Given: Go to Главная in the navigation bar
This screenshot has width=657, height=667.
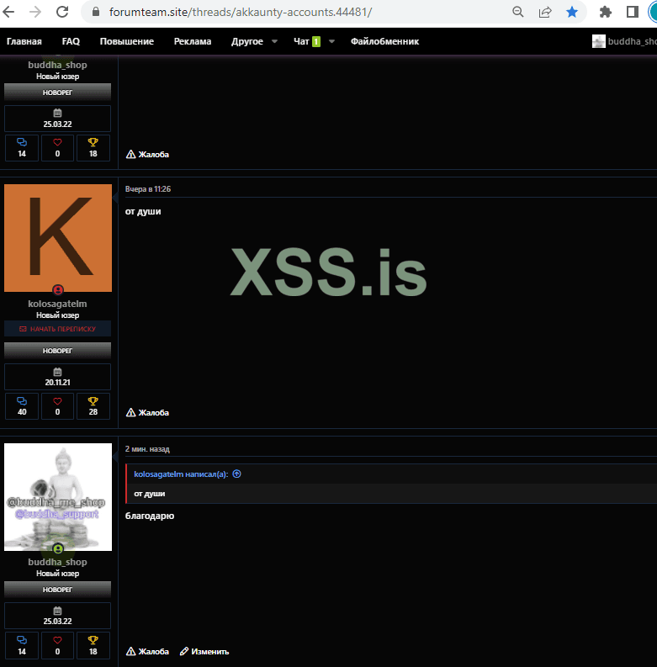Looking at the screenshot, I should click(24, 41).
